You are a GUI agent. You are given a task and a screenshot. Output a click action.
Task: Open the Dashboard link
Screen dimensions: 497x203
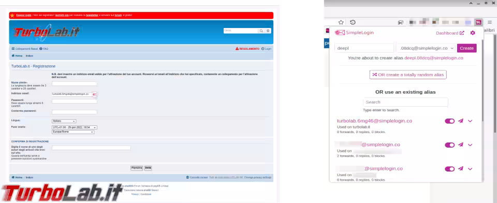click(450, 33)
